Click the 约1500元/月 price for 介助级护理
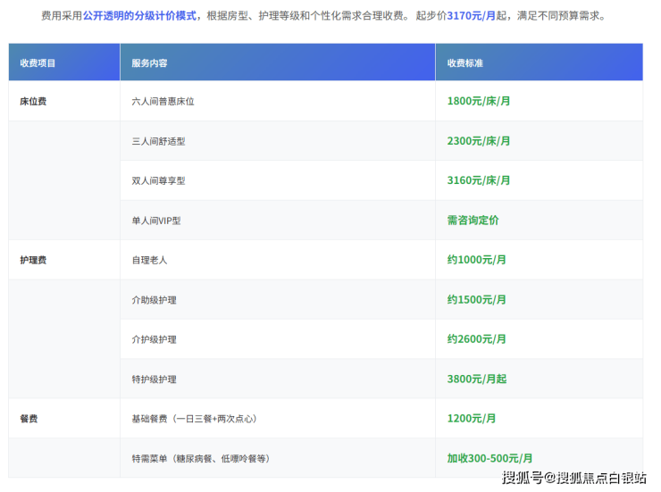The height and width of the screenshot is (492, 661). [x=476, y=299]
